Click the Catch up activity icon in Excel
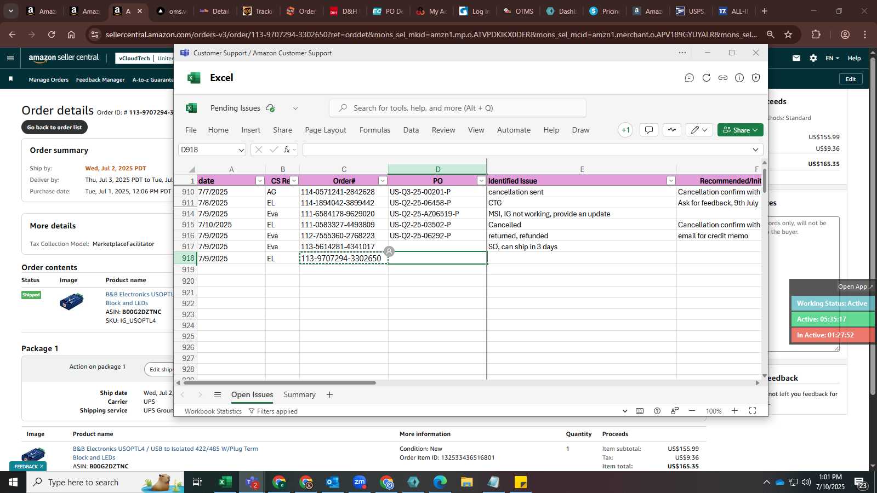 pos(672,130)
